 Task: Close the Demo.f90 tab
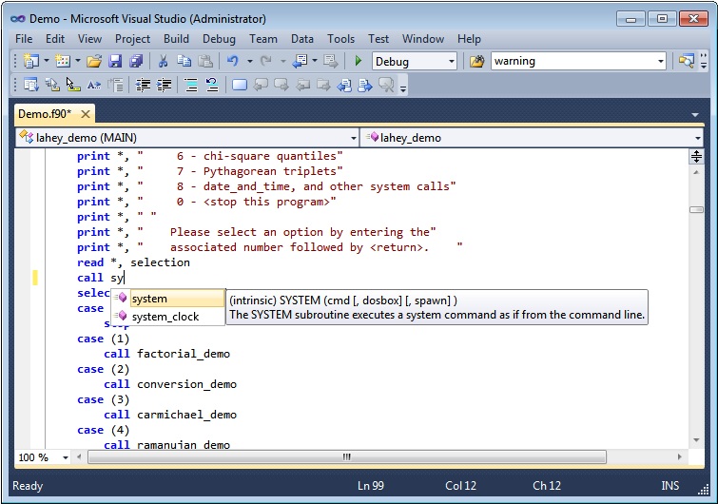pyautogui.click(x=86, y=114)
